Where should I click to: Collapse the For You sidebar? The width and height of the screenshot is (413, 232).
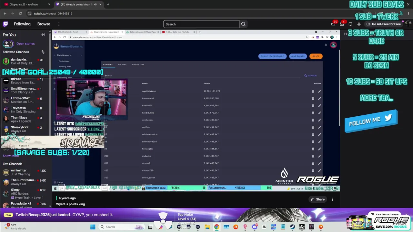tap(43, 35)
